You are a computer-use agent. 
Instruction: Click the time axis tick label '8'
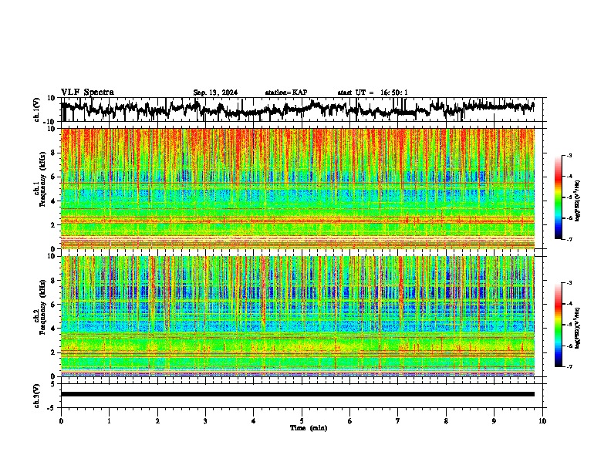446,421
